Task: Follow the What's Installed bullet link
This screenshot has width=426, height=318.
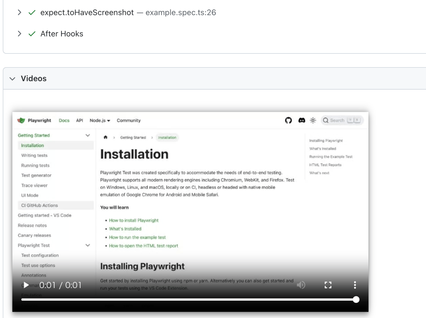Action: click(x=125, y=229)
